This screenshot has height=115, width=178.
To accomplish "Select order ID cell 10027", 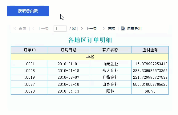I will 29,85.
